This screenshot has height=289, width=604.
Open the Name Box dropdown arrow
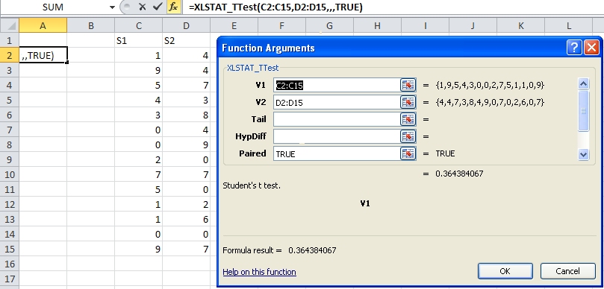(112, 7)
